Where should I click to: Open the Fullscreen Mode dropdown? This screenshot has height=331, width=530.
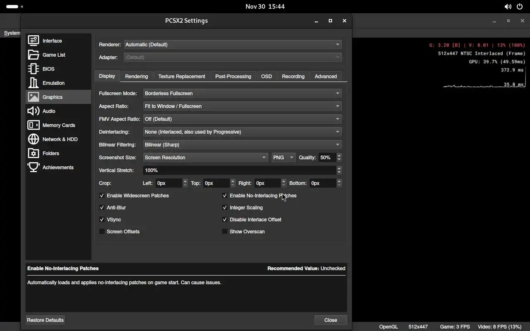242,93
